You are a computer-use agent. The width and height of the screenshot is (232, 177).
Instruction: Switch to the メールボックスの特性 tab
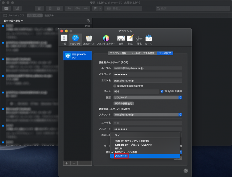pyautogui.click(x=142, y=53)
